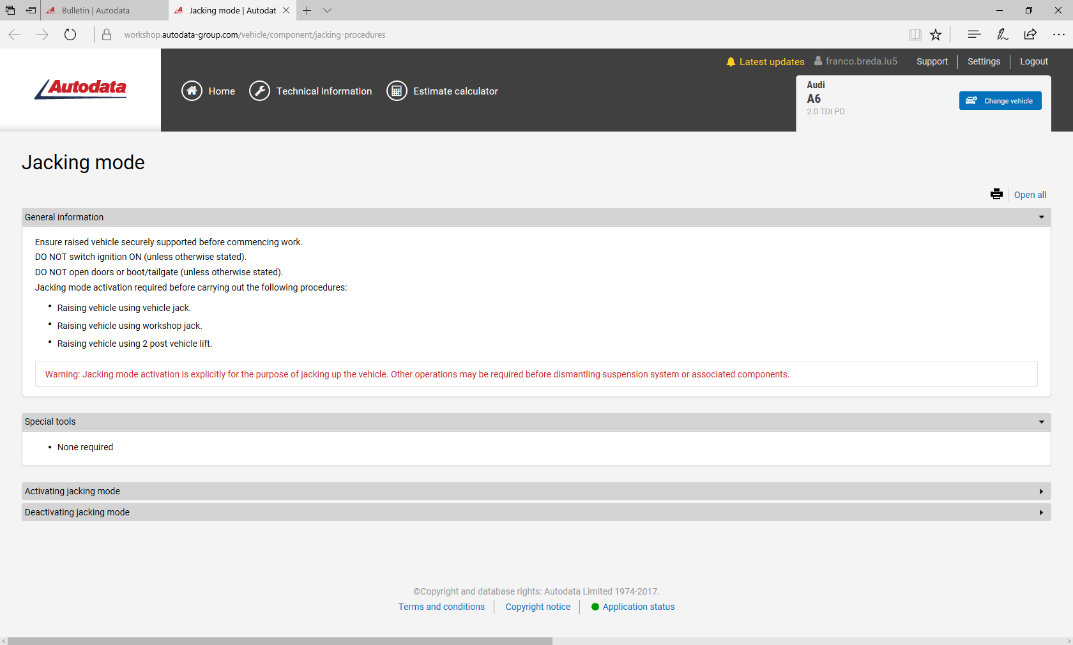Expand Activating jacking mode section
Image resolution: width=1073 pixels, height=645 pixels.
coord(536,491)
